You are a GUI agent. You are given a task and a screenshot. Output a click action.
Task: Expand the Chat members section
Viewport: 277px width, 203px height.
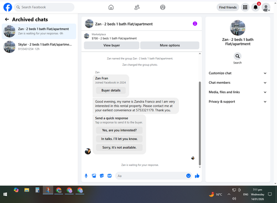point(238,83)
